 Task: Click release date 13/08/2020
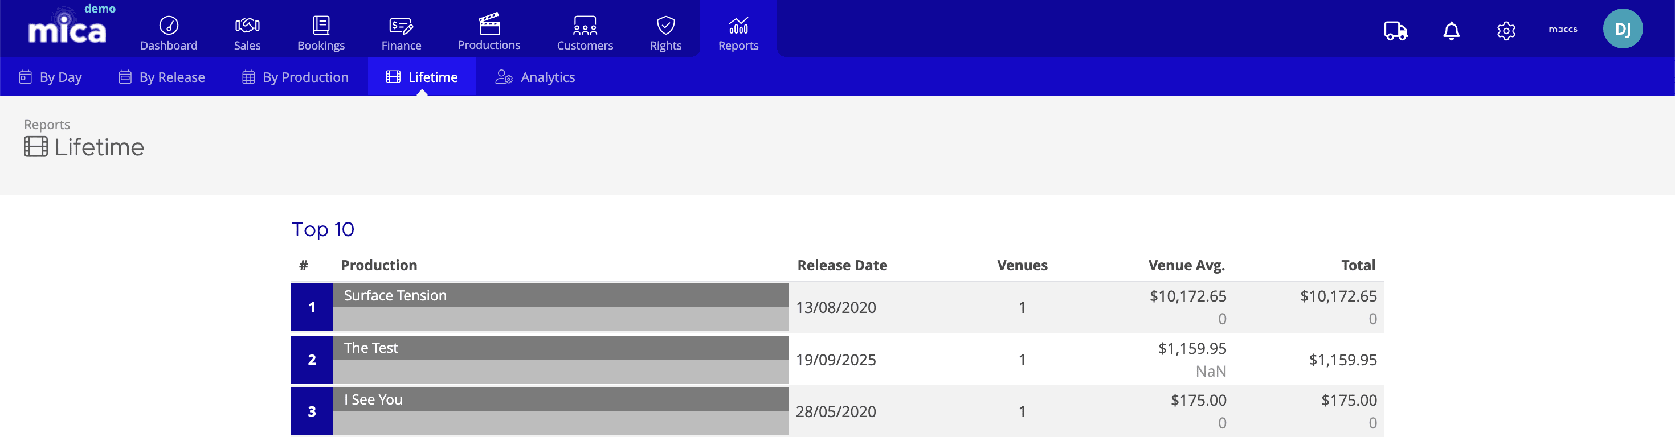(836, 307)
